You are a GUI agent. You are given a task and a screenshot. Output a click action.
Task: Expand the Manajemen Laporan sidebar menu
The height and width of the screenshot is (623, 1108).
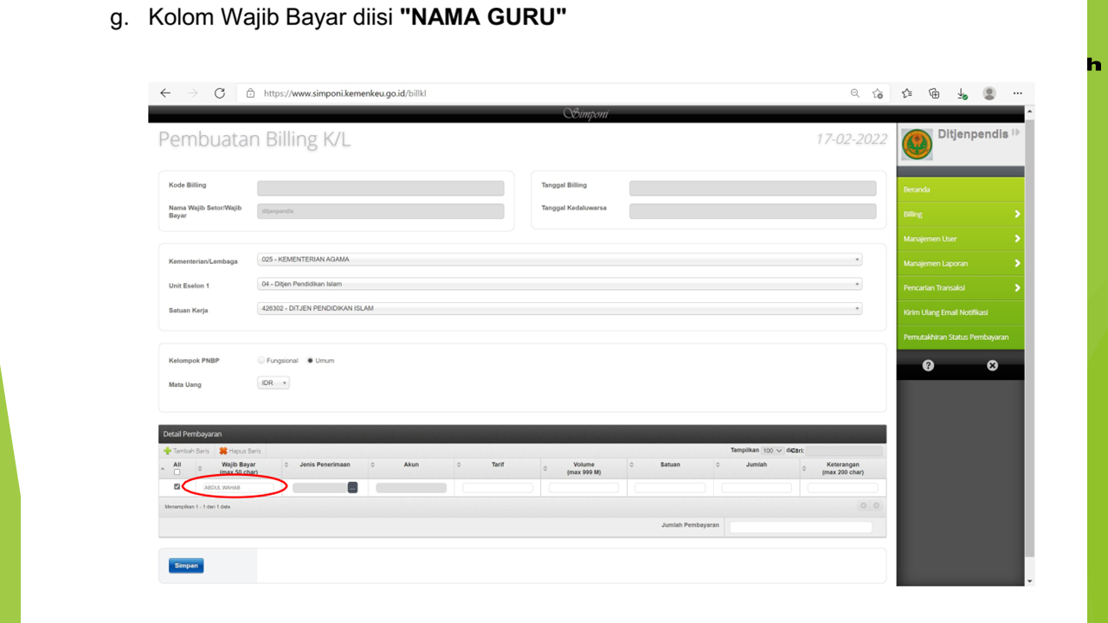[x=960, y=263]
